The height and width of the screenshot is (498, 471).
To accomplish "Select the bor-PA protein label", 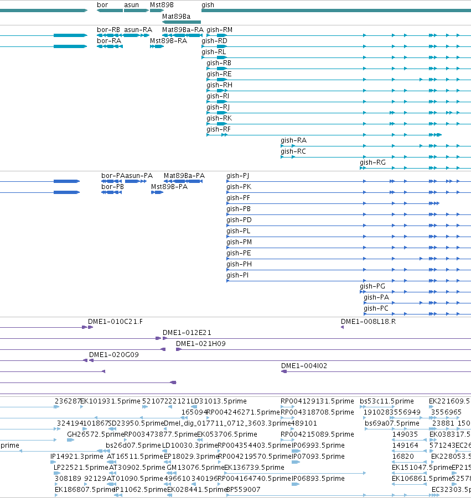I will tap(113, 176).
